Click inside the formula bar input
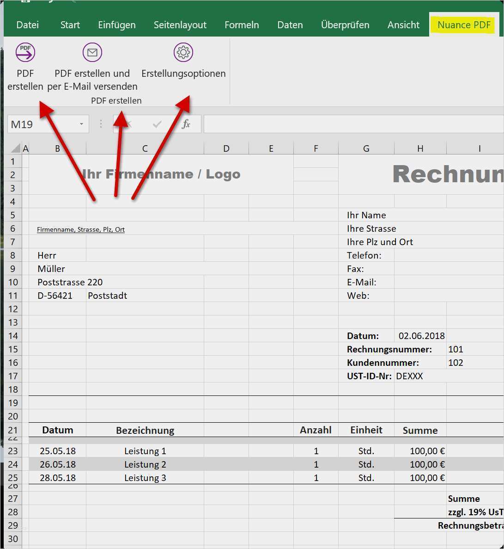 [x=351, y=124]
